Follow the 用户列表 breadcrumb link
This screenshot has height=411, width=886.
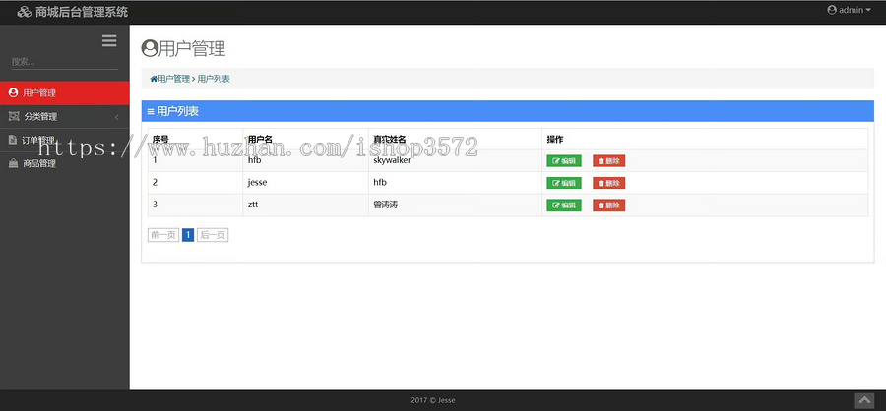coord(214,79)
